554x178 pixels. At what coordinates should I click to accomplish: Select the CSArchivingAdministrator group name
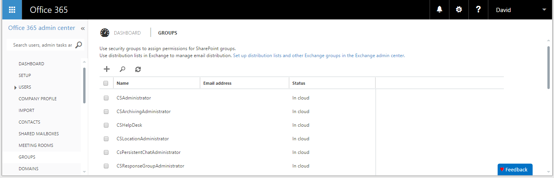point(143,112)
